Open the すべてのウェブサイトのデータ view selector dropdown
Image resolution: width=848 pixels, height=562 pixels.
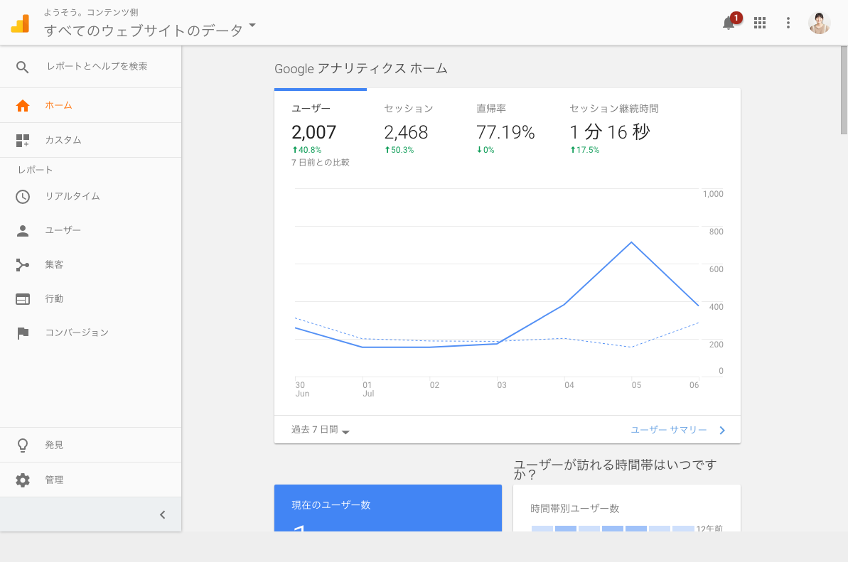(x=150, y=30)
